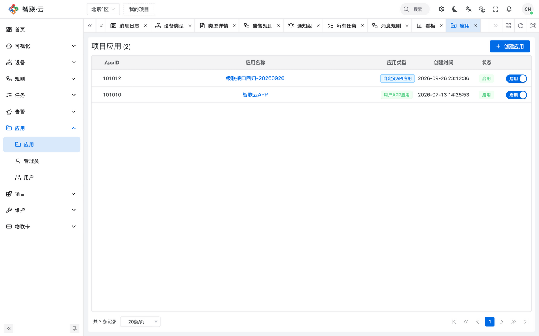Open the notifications bell

tap(509, 9)
